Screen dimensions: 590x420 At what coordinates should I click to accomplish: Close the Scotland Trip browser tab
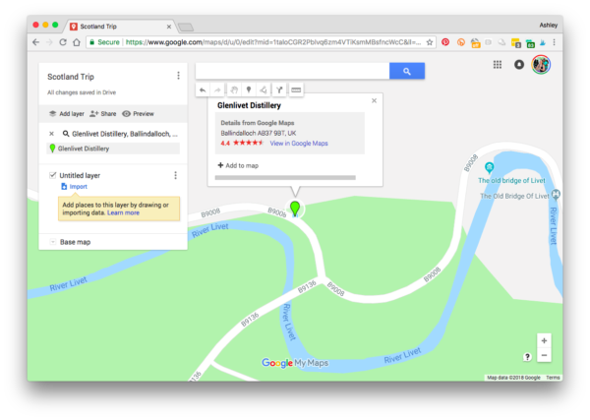point(169,27)
